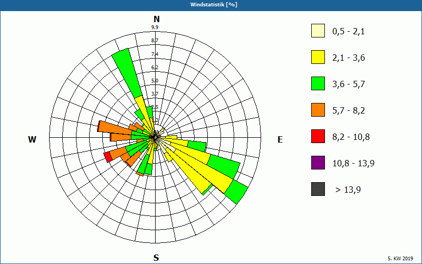Screen dimensions: 422x264
Task: Click the E compass label
Action: point(280,139)
